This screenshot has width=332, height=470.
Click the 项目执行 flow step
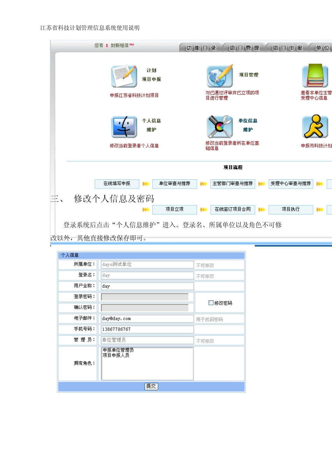click(291, 209)
